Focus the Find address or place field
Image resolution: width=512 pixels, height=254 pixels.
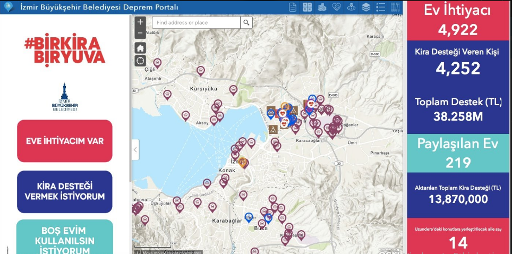195,22
